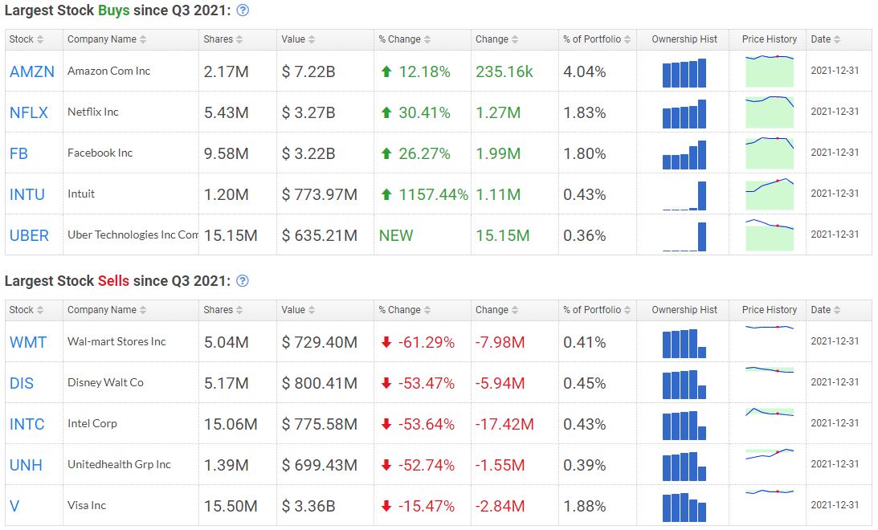Sort Buys table by % of Portfolio
The image size is (878, 530).
coord(598,39)
